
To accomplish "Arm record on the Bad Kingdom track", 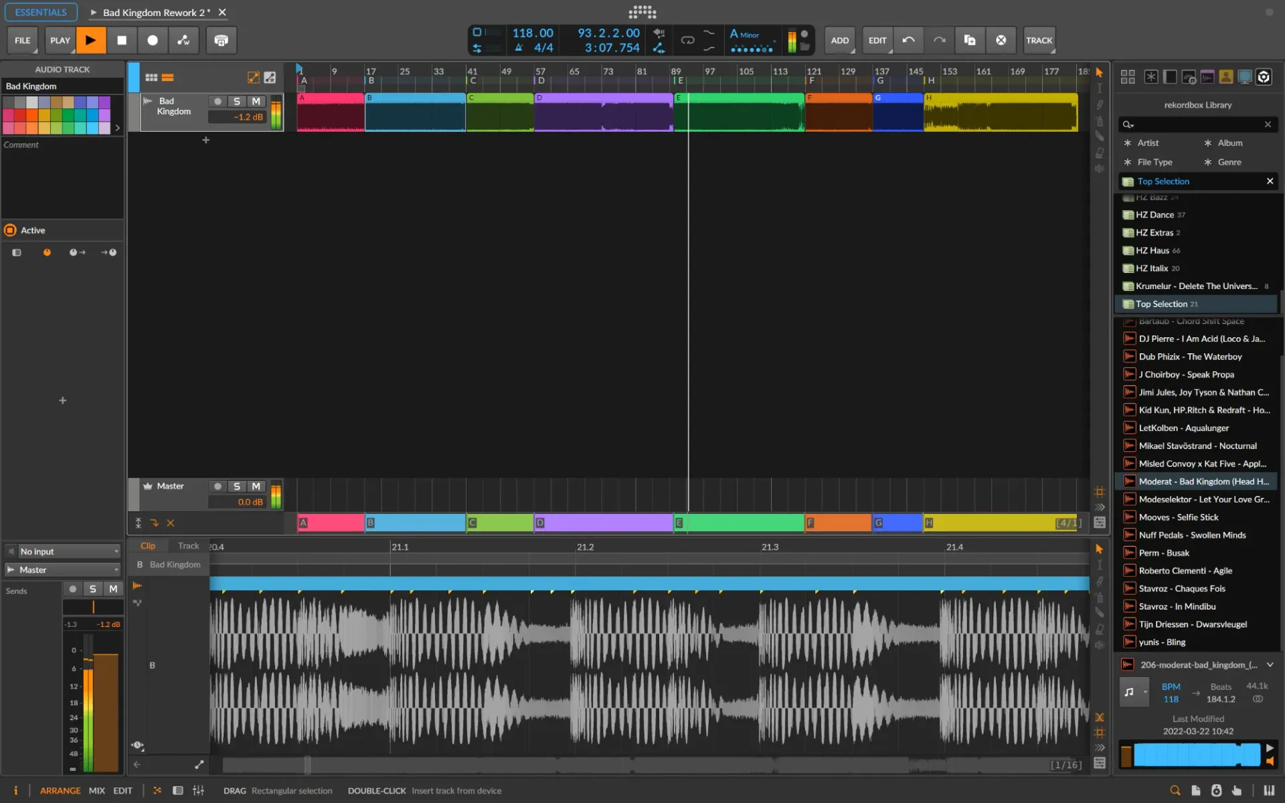I will click(218, 101).
